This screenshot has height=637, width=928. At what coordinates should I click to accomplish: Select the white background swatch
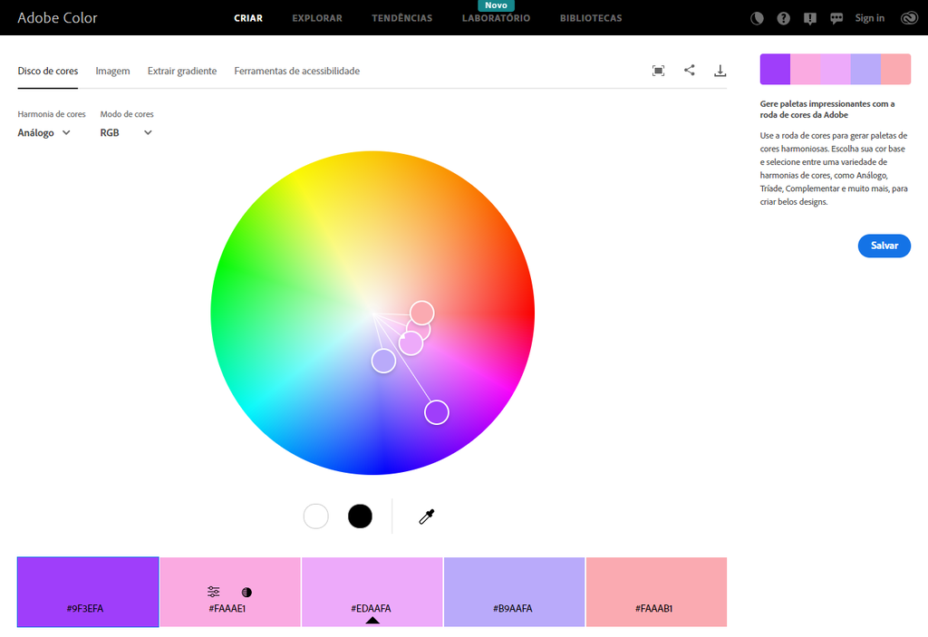(315, 516)
